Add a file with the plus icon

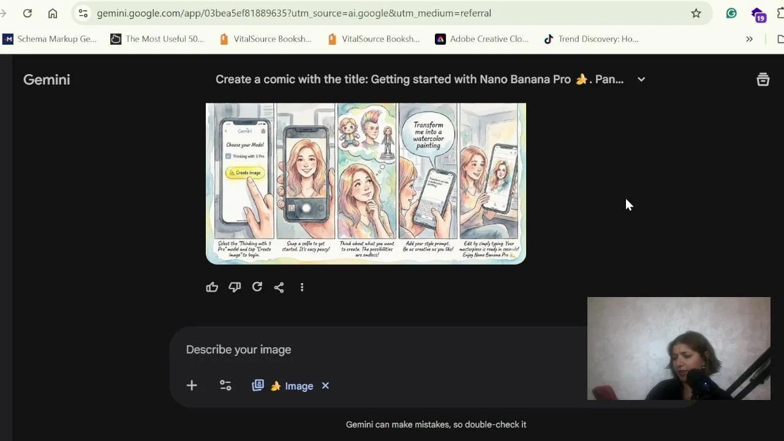click(192, 385)
